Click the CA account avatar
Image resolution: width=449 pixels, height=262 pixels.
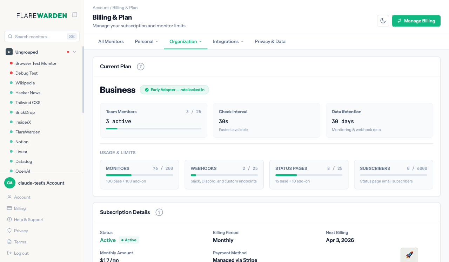10,183
